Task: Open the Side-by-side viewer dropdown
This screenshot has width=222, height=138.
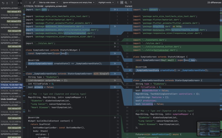Action: click(48, 2)
